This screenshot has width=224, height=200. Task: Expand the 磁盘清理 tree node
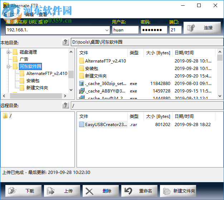point(8,52)
